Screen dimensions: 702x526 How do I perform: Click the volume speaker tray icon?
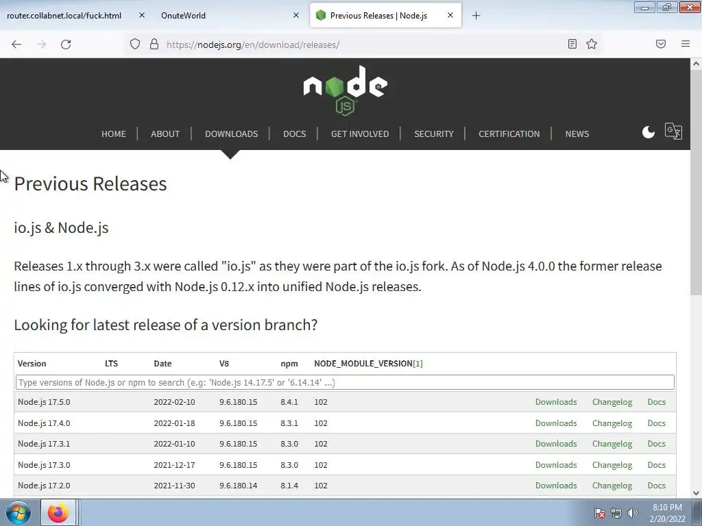pyautogui.click(x=632, y=514)
